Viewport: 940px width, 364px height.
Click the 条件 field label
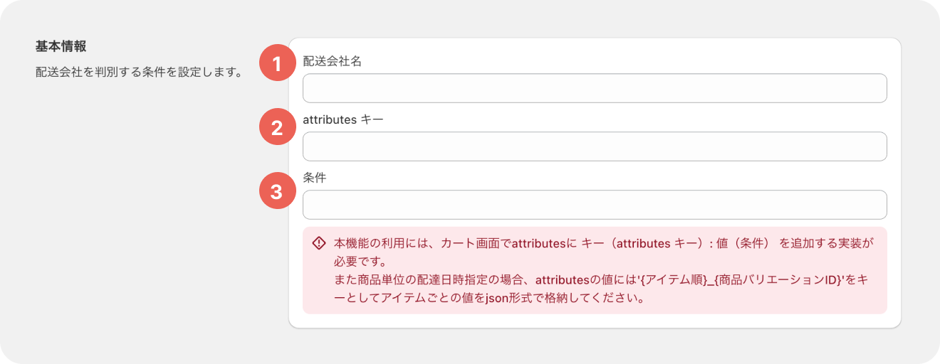pos(315,178)
